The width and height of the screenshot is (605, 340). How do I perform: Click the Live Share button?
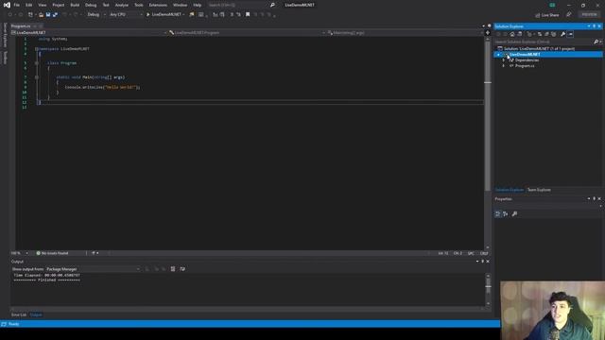click(547, 15)
